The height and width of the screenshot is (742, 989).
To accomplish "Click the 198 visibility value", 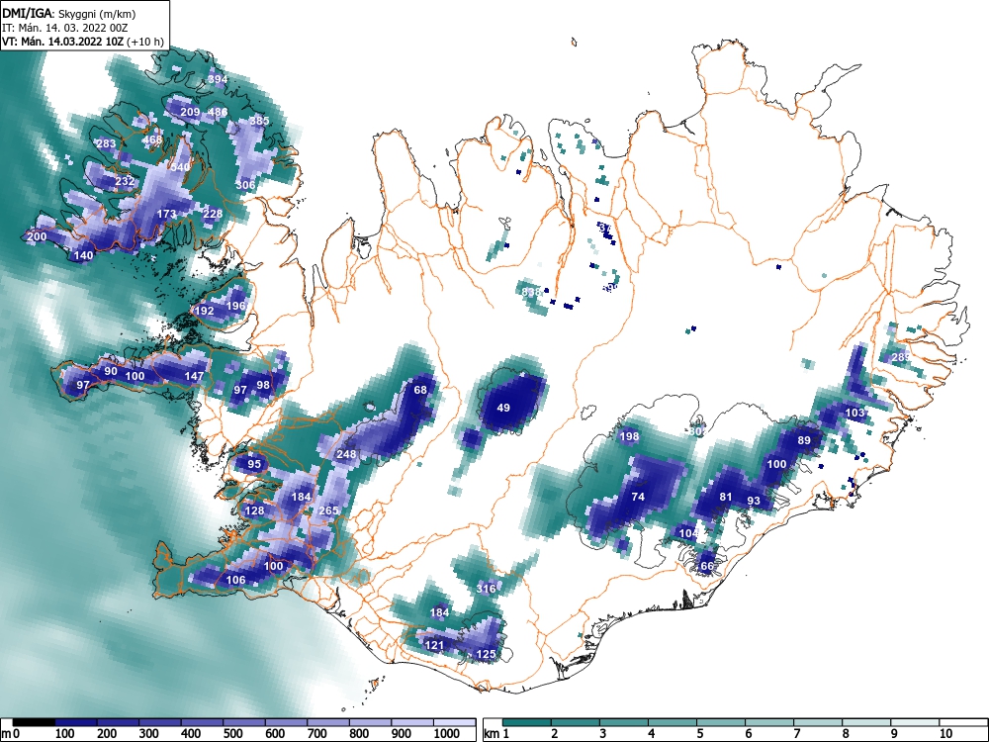I will tap(629, 436).
